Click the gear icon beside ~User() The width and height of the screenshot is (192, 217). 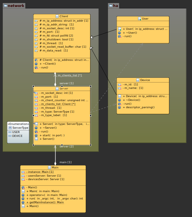pos(119,33)
